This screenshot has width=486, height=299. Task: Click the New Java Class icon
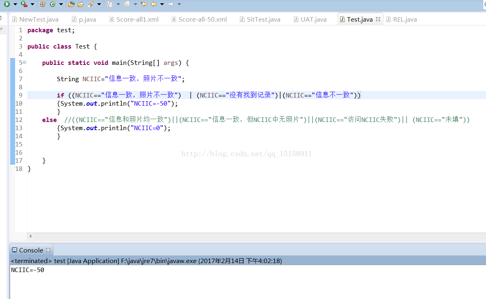click(x=53, y=4)
